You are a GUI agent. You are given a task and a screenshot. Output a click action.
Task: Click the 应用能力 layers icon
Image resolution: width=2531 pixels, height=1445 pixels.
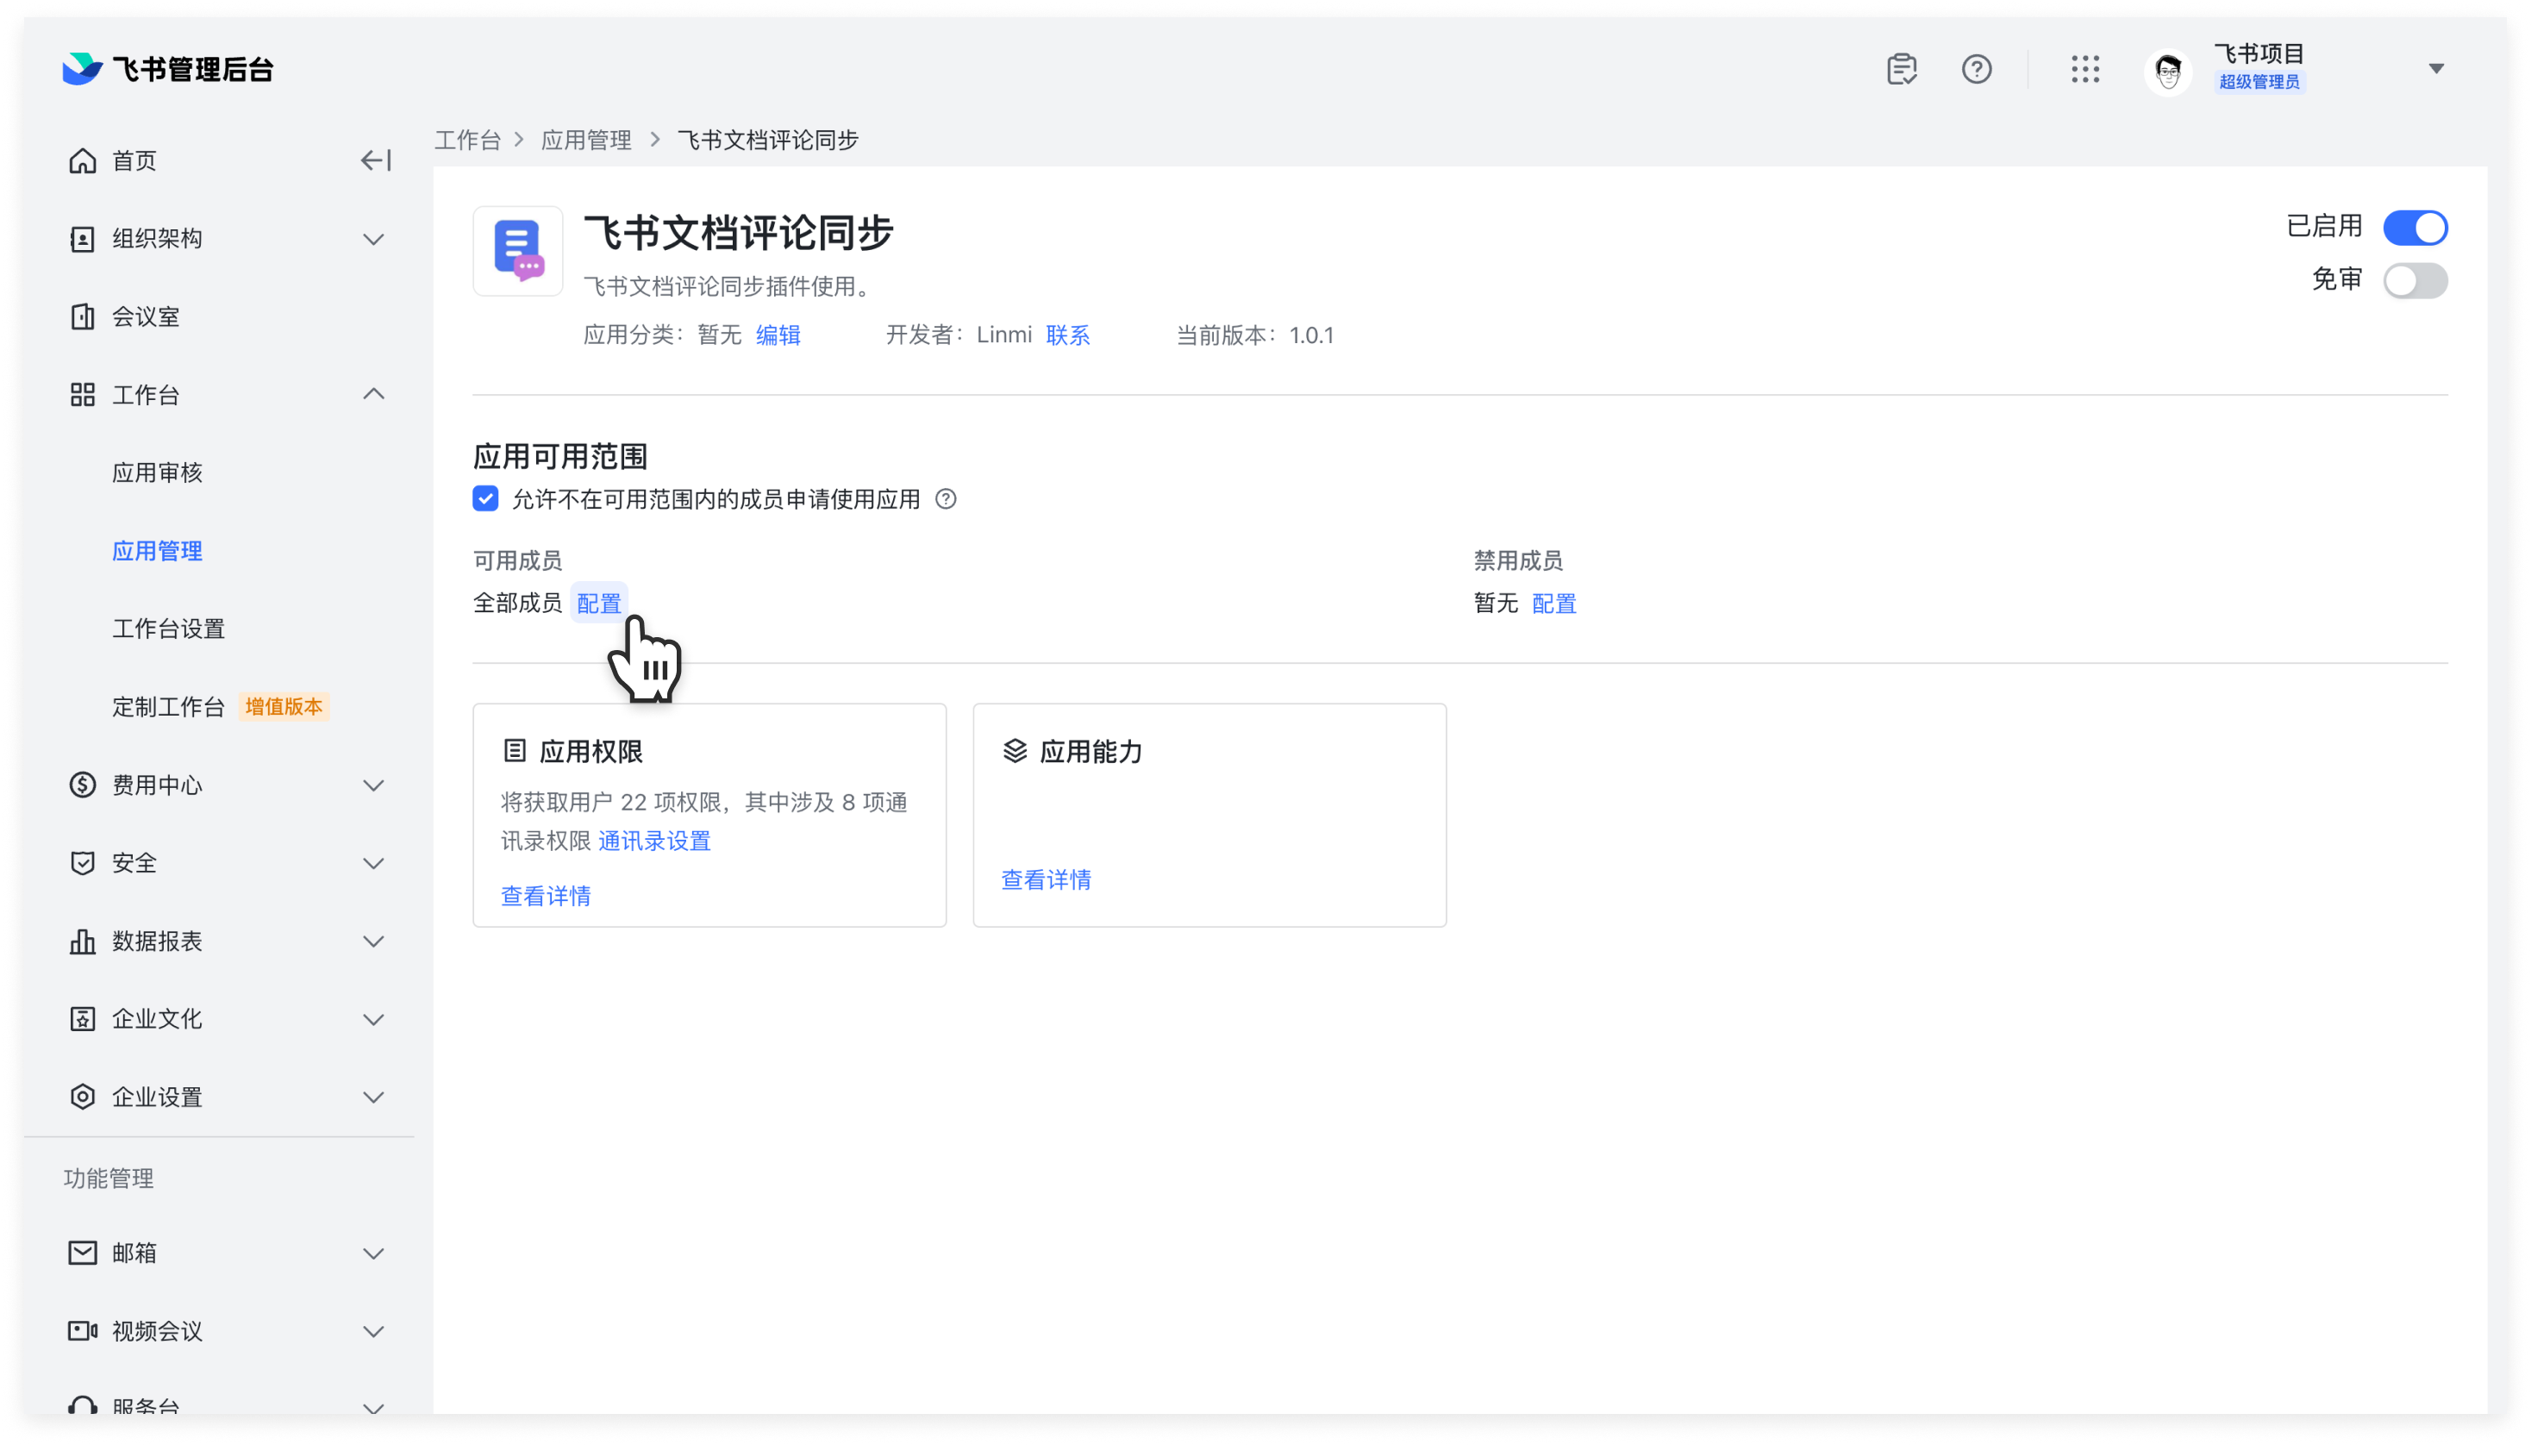click(1014, 750)
